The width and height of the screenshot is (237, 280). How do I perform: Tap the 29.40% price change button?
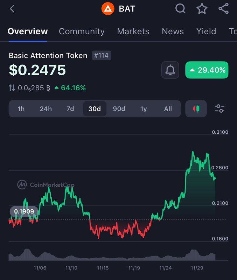(207, 70)
